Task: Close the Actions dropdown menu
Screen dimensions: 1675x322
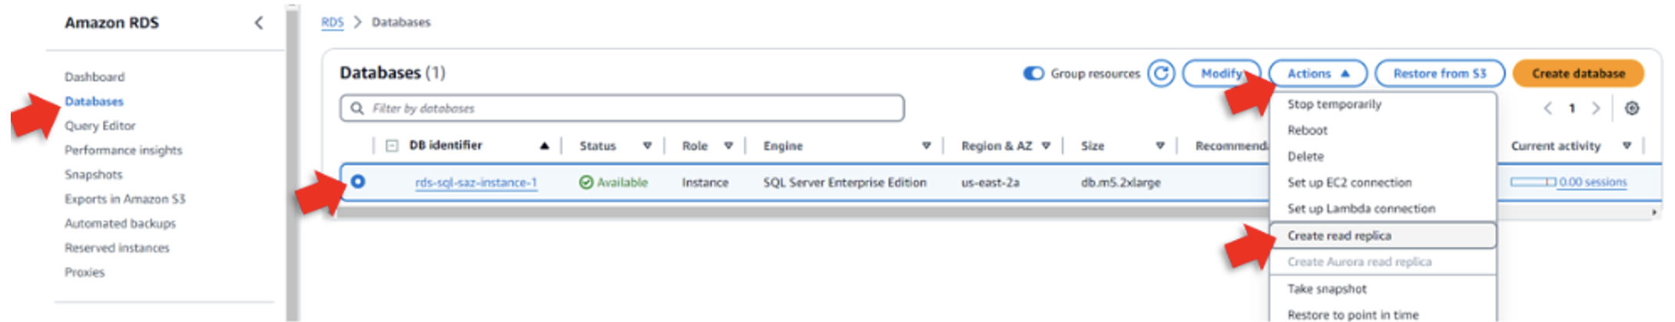Action: coord(1318,74)
